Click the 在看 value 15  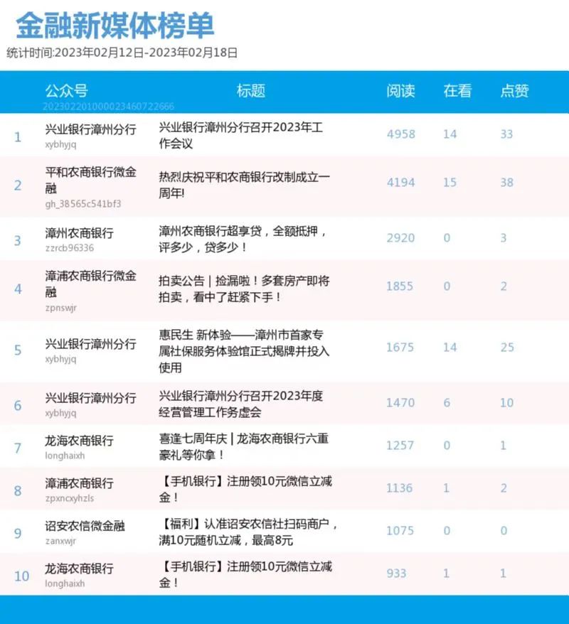tap(450, 183)
